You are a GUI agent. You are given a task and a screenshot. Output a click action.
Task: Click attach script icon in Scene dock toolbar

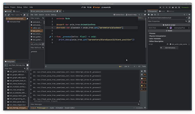[x=25, y=15]
